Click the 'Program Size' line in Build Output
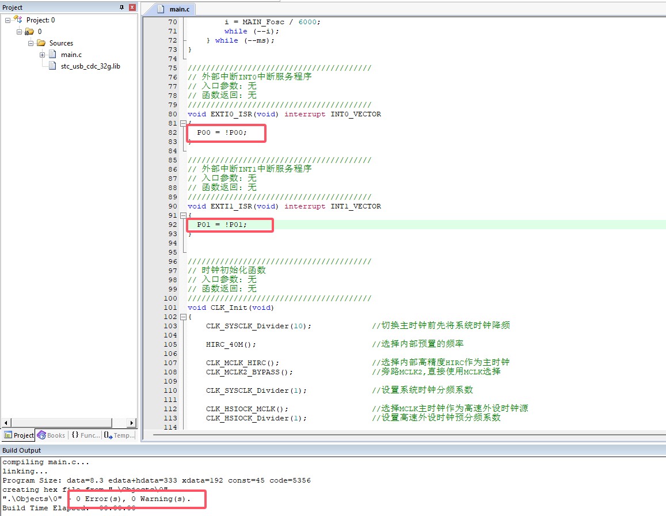Screen dimensions: 666x516 coord(157,480)
